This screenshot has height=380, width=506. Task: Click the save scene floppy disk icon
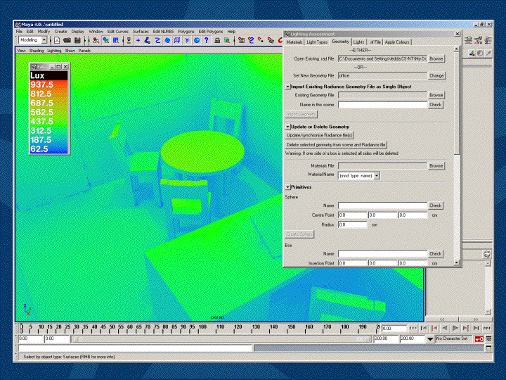[77, 41]
